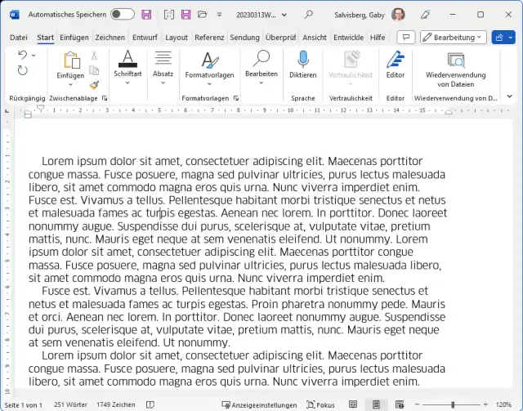Open the Bearbeitung mode dropdown
Image resolution: width=523 pixels, height=411 pixels.
[454, 38]
